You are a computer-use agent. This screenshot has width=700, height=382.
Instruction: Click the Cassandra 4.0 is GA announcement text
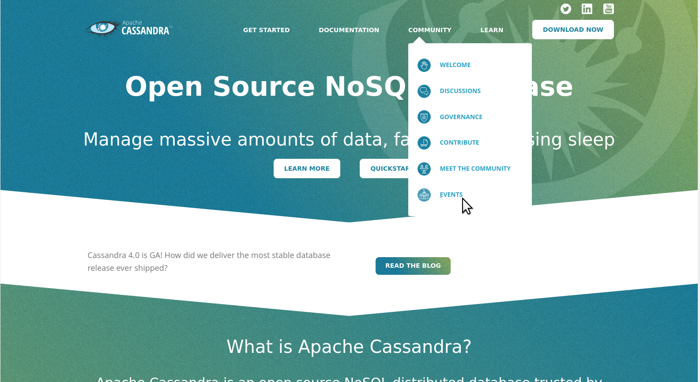click(209, 262)
